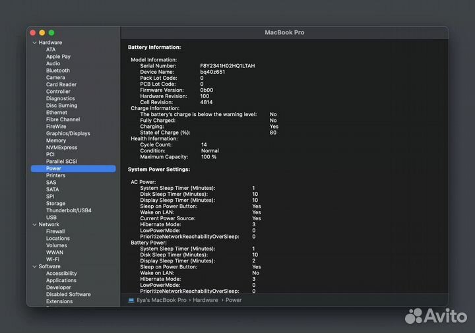Click the Network section label
The height and width of the screenshot is (333, 475).
49,225
